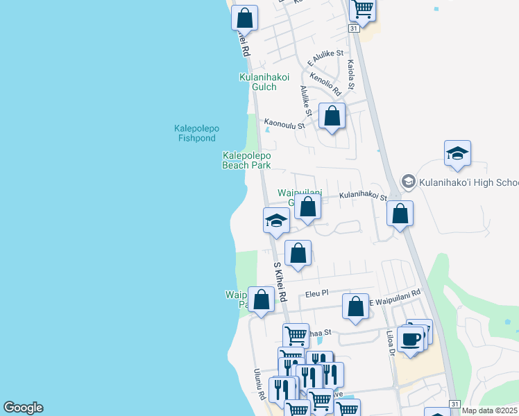
Task: Select the shopping bag marker over Waipuilani Gulch label
Action: tap(308, 207)
